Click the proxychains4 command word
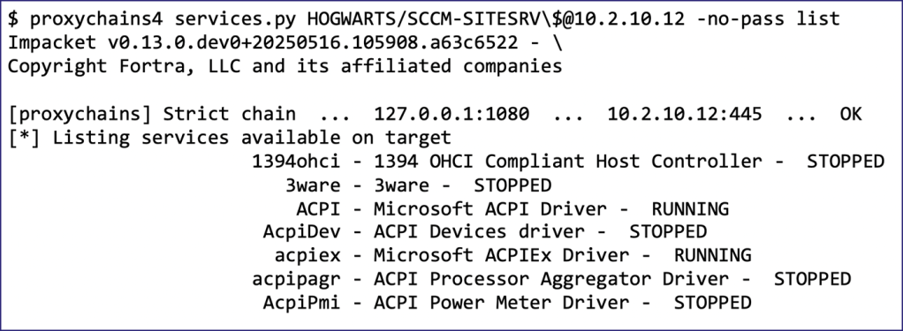Viewport: 903px width, 331px height. tap(96, 19)
